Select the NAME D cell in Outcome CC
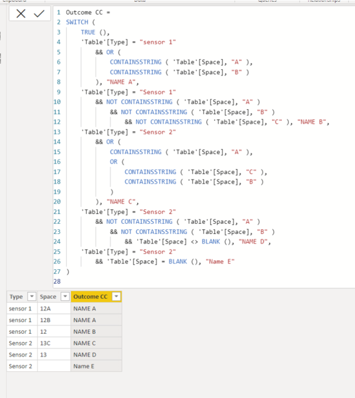Screen dimensions: 355x398 pos(96,355)
